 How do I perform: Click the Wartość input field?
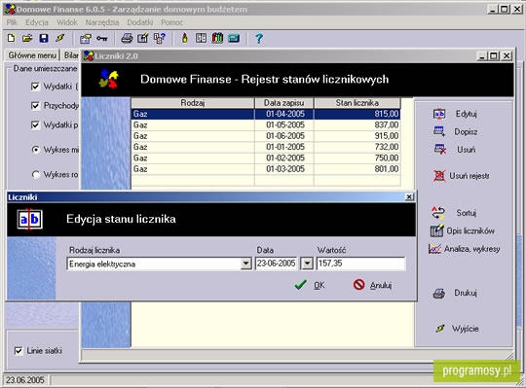click(360, 264)
